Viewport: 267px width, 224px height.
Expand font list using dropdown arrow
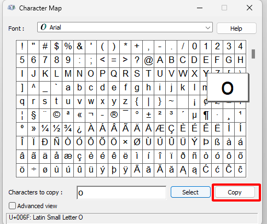(x=207, y=28)
